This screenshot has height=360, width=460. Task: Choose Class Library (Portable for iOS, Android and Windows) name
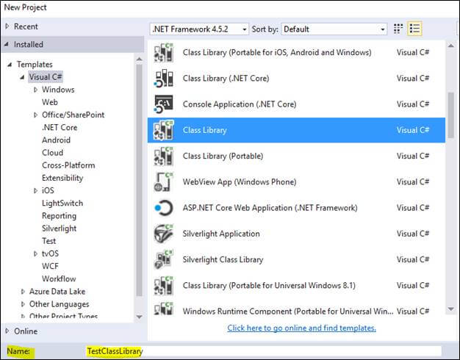coord(277,52)
